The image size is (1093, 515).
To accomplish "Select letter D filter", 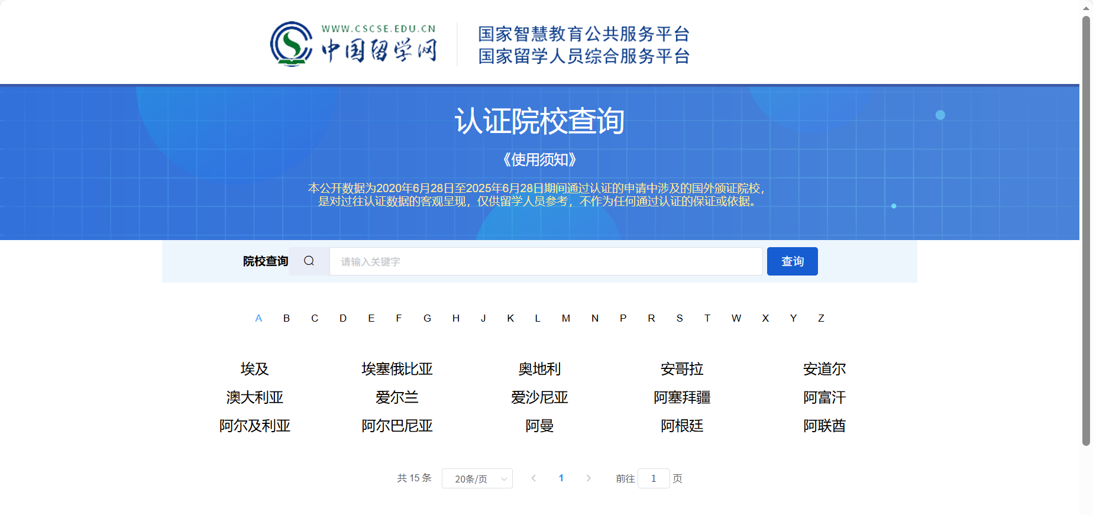I will click(x=343, y=318).
